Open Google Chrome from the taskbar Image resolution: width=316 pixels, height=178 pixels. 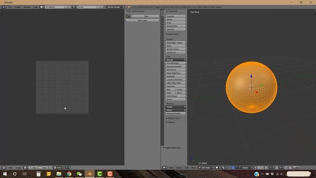(x=69, y=174)
